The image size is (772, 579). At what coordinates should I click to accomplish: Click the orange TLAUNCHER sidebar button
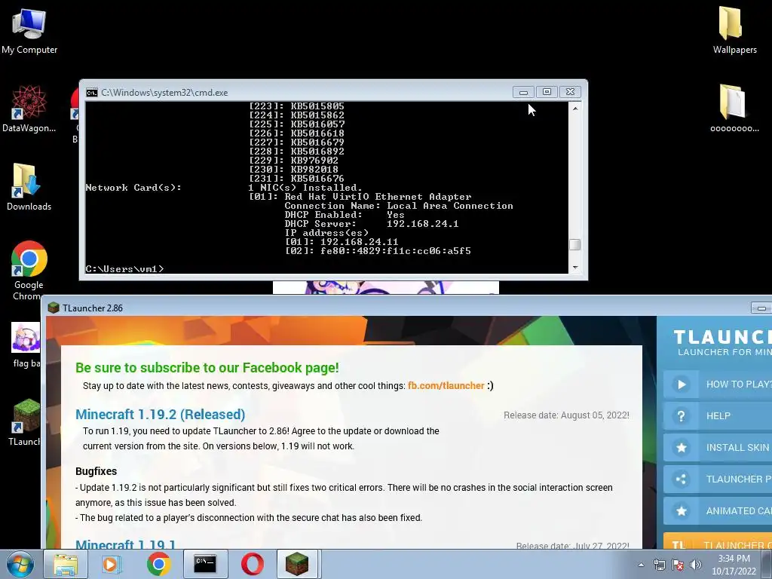coord(718,541)
